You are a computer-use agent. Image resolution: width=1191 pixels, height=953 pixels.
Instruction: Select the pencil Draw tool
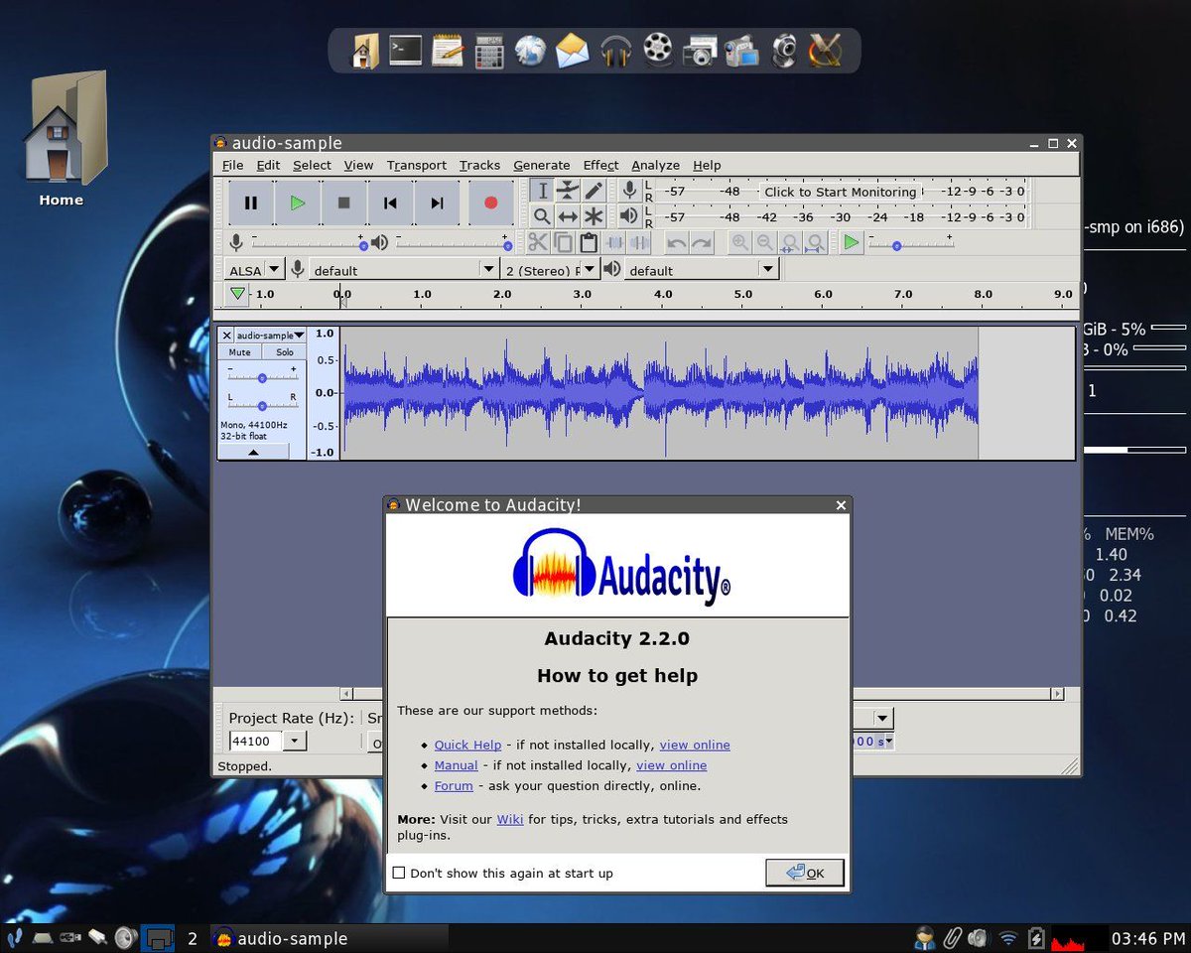coord(594,191)
